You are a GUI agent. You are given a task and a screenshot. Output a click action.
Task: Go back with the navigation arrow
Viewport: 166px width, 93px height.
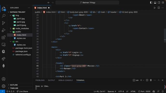pyautogui.click(x=49, y=3)
